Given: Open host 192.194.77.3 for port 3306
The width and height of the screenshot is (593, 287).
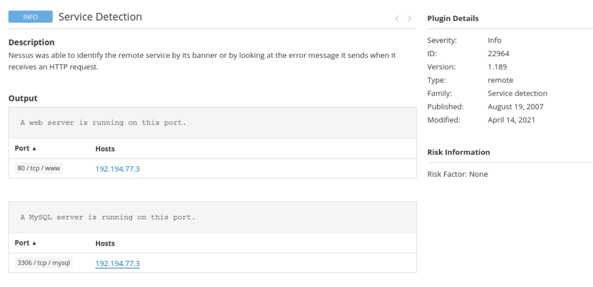Looking at the screenshot, I should 117,263.
